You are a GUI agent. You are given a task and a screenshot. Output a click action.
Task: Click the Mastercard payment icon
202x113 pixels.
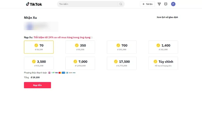(x=60, y=73)
